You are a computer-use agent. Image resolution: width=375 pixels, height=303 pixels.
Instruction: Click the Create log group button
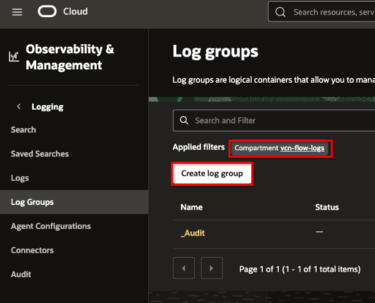pos(212,174)
